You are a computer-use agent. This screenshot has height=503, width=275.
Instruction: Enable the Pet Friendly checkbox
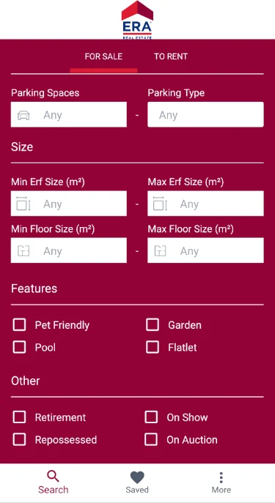19,324
